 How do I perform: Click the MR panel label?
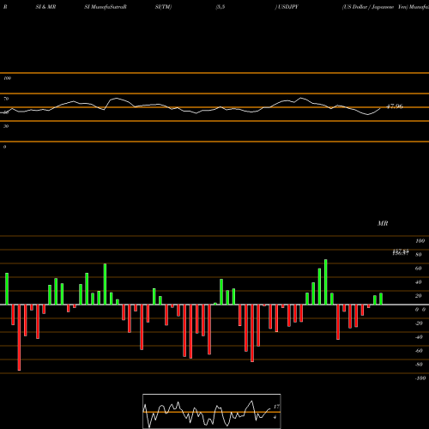coord(383,223)
